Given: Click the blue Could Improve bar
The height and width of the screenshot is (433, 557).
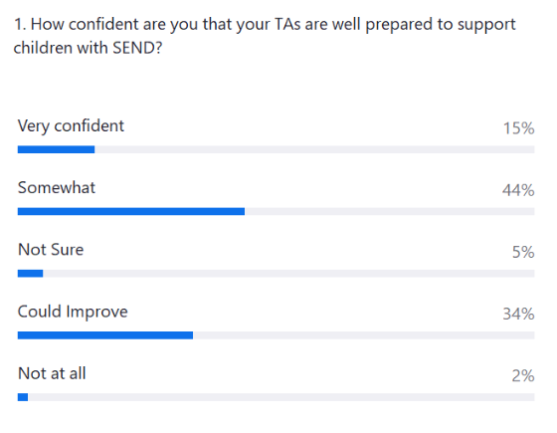Looking at the screenshot, I should pyautogui.click(x=105, y=335).
